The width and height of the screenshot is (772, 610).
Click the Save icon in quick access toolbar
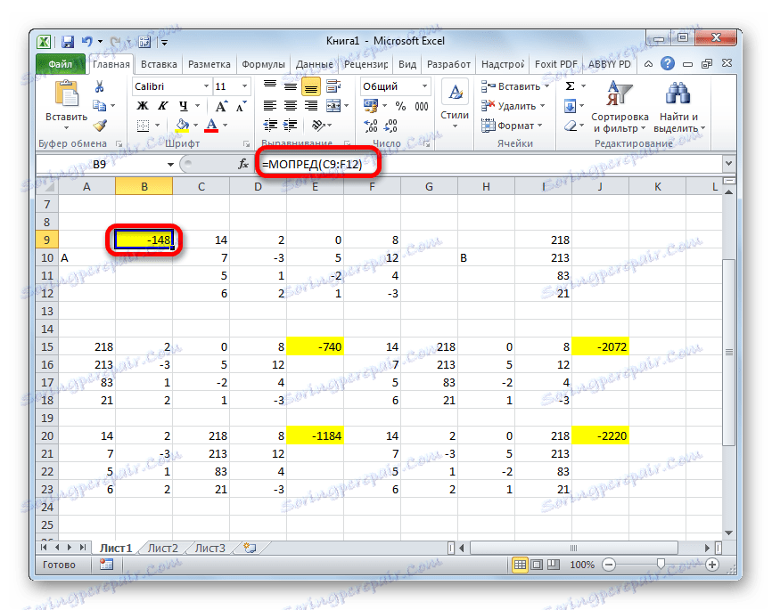(68, 43)
